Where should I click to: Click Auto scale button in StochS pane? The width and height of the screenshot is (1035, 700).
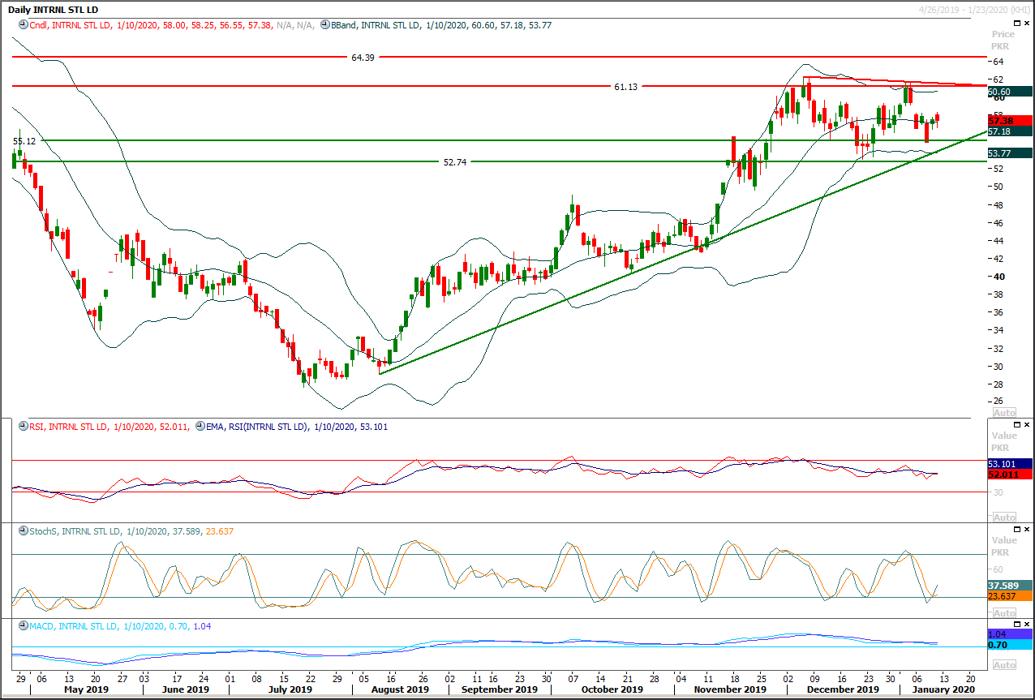tap(1004, 613)
